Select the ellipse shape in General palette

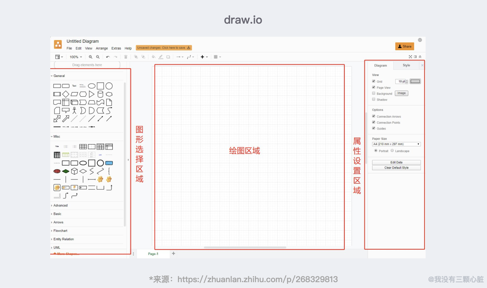tap(92, 86)
